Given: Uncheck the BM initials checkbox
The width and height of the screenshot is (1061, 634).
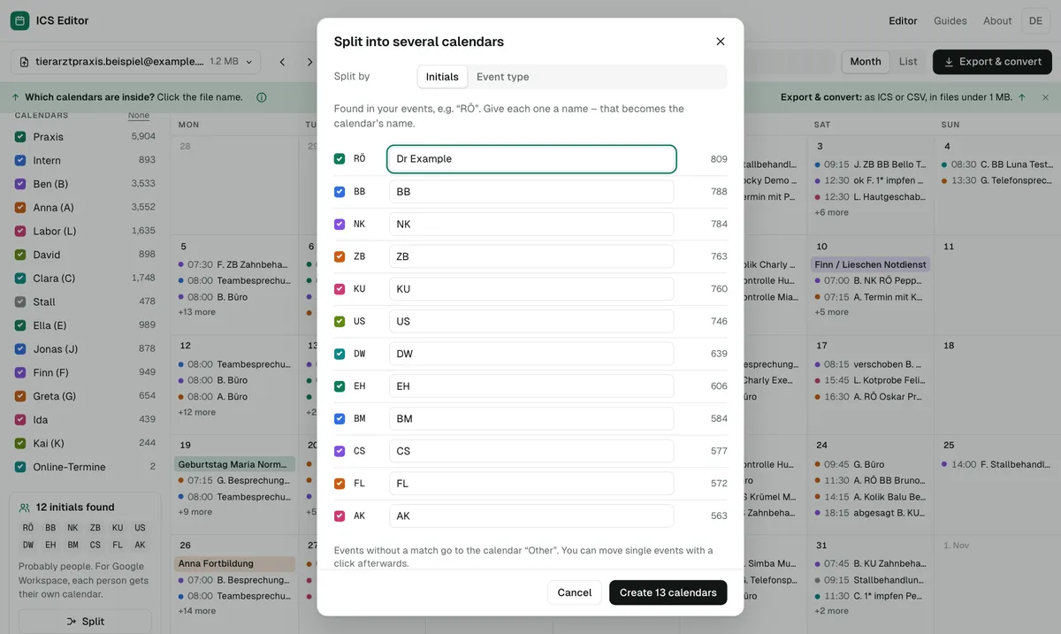Looking at the screenshot, I should (340, 419).
